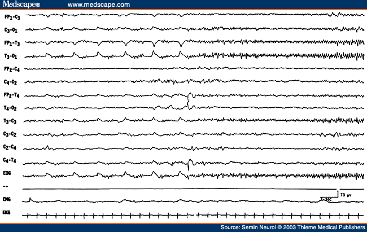The width and height of the screenshot is (367, 232).
Task: Select the T4-O2 channel label
Action: (11, 108)
